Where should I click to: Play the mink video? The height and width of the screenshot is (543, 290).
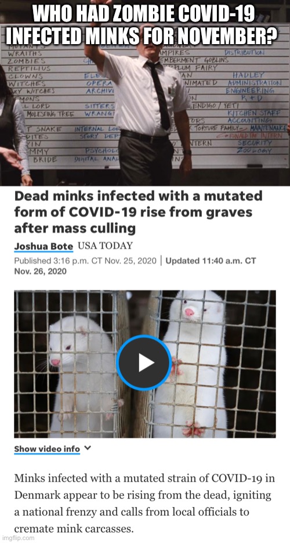144,363
